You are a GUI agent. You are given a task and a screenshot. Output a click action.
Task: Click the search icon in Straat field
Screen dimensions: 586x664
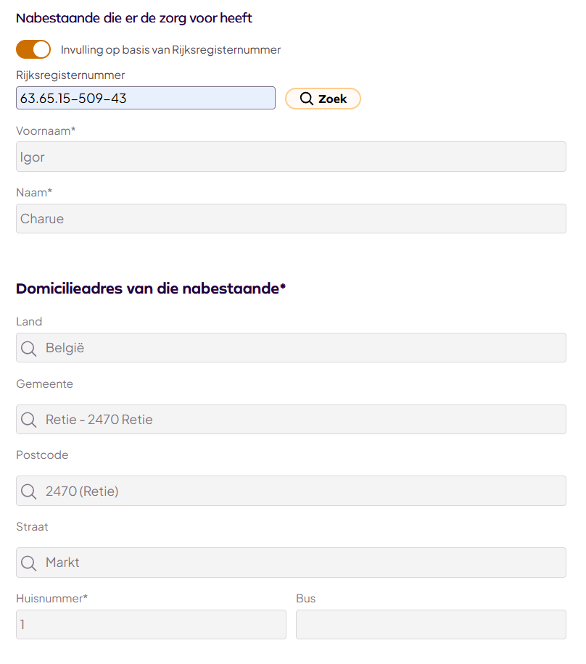(29, 563)
